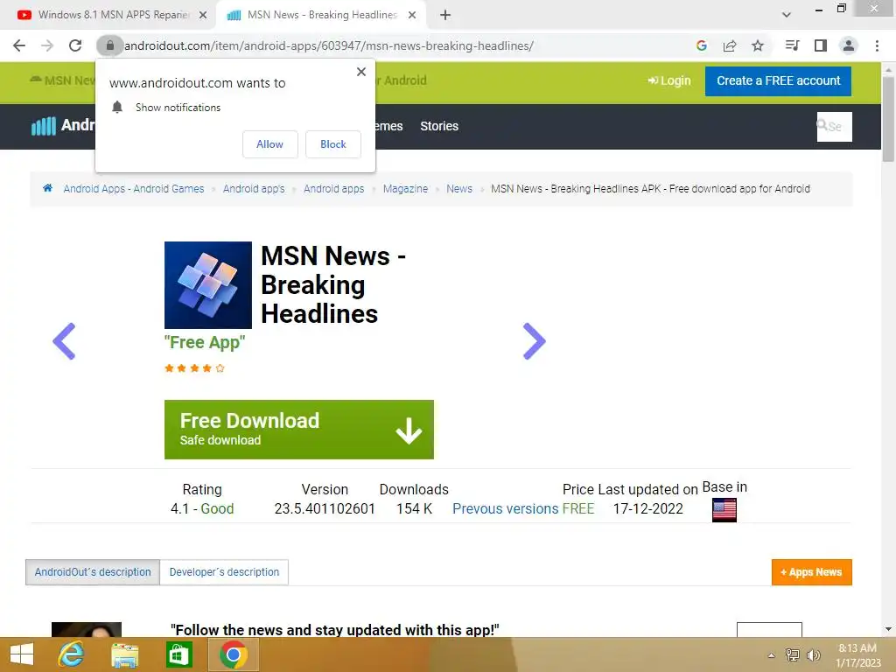Viewport: 896px width, 672px height.
Task: Click the 17-12-2022 updated date
Action: pos(648,508)
